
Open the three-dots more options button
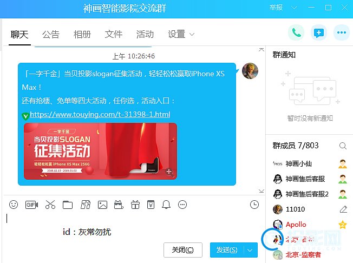pyautogui.click(x=342, y=32)
